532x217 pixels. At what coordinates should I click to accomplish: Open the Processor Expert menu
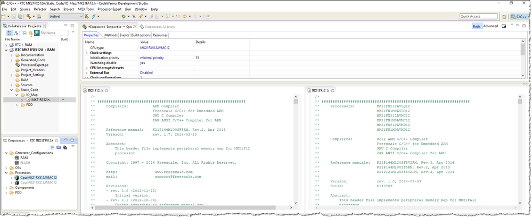click(110, 9)
